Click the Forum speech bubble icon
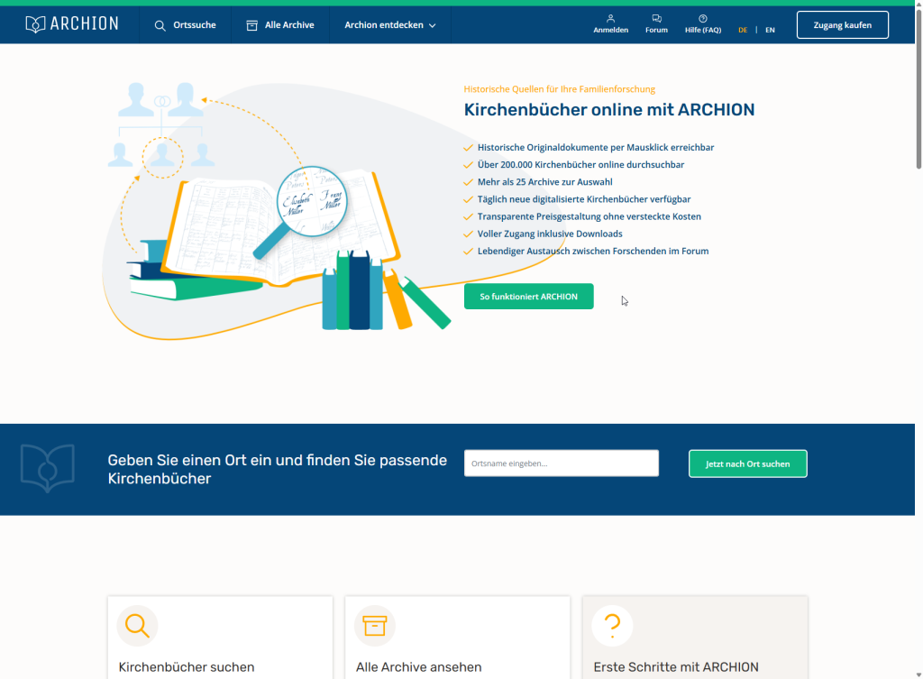The width and height of the screenshot is (923, 679). pyautogui.click(x=656, y=18)
